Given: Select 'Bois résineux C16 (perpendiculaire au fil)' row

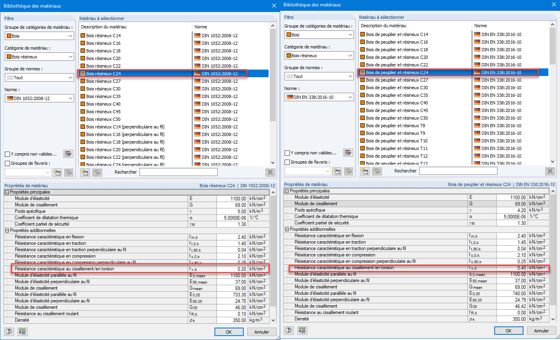Looking at the screenshot, I should click(174, 134).
